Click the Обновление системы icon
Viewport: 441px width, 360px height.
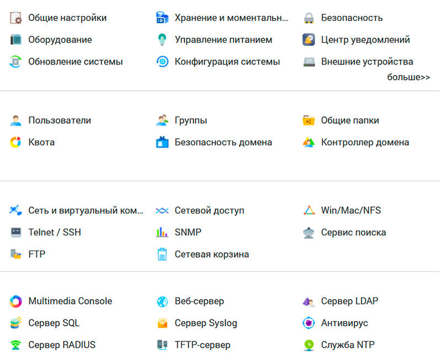[16, 62]
